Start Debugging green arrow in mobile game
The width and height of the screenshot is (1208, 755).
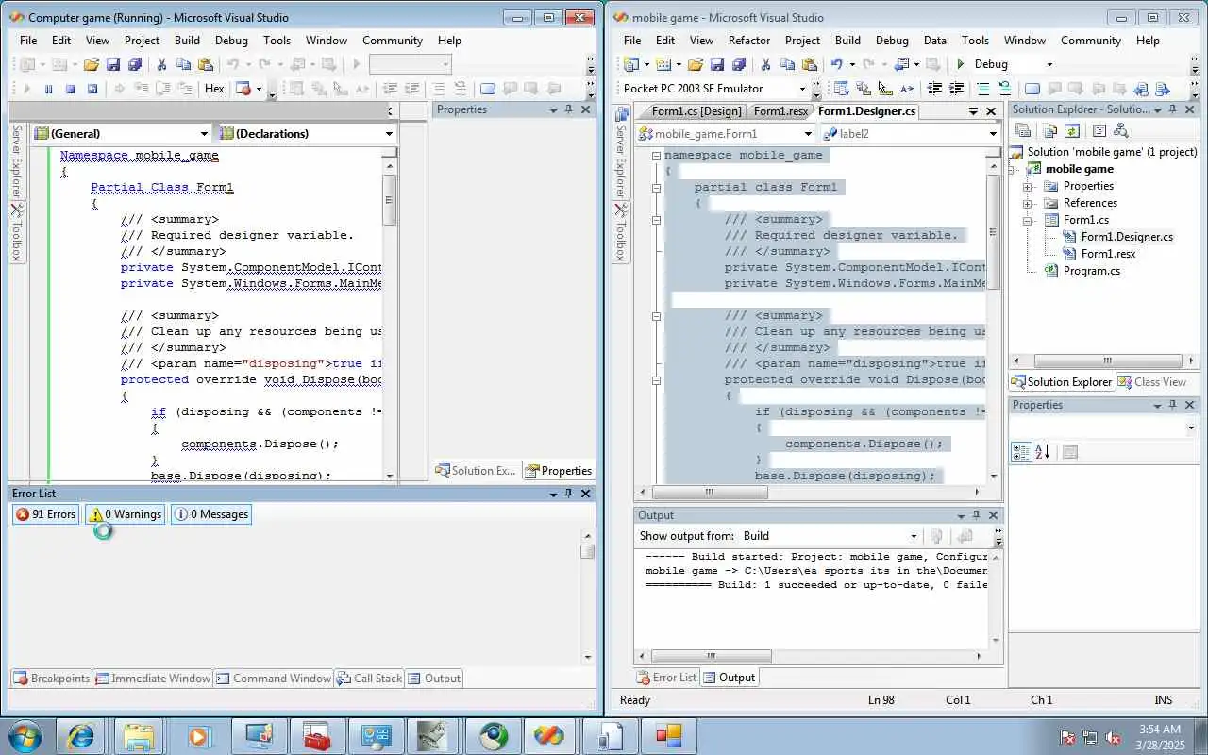(961, 64)
